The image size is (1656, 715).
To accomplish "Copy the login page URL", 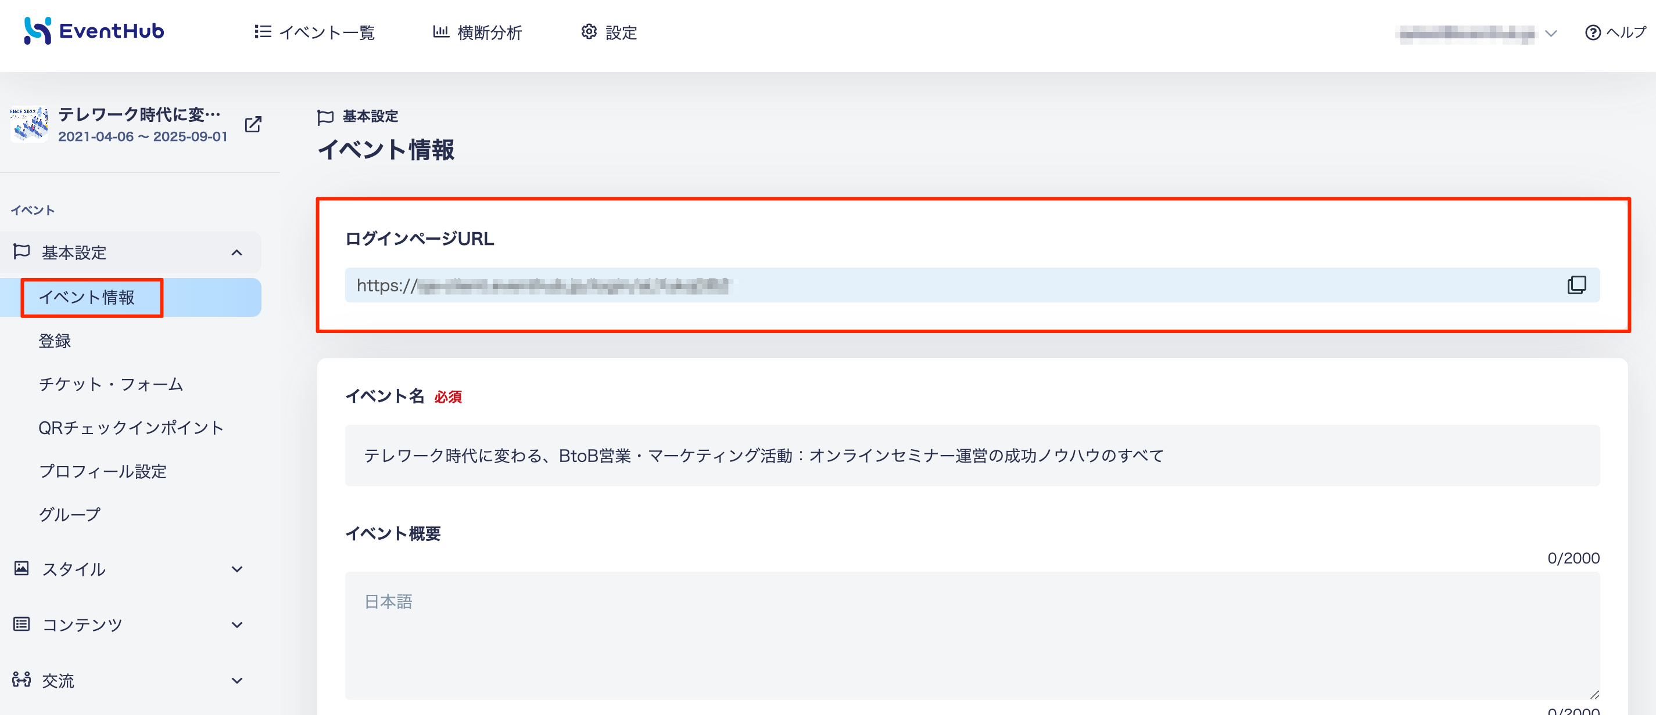I will (x=1577, y=285).
